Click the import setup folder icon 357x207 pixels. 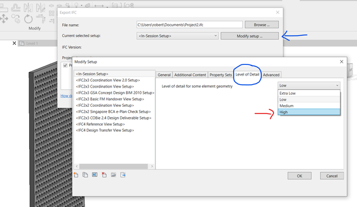pyautogui.click(x=113, y=175)
